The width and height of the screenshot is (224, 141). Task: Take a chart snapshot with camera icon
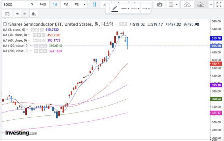coord(160,5)
